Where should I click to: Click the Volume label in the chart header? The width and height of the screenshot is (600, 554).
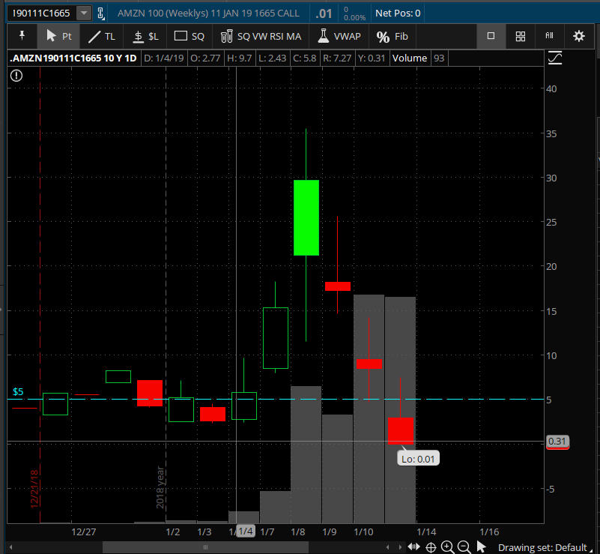pos(409,57)
